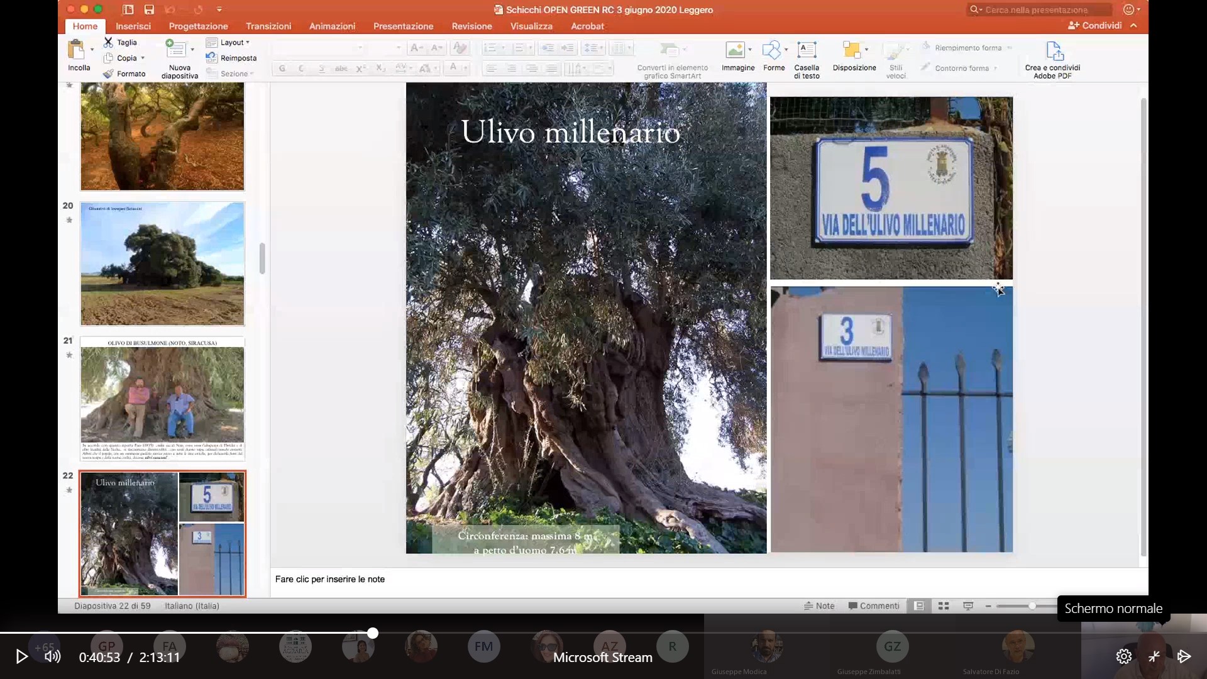Switch to slide sorter grid view
The height and width of the screenshot is (679, 1207).
(x=944, y=606)
